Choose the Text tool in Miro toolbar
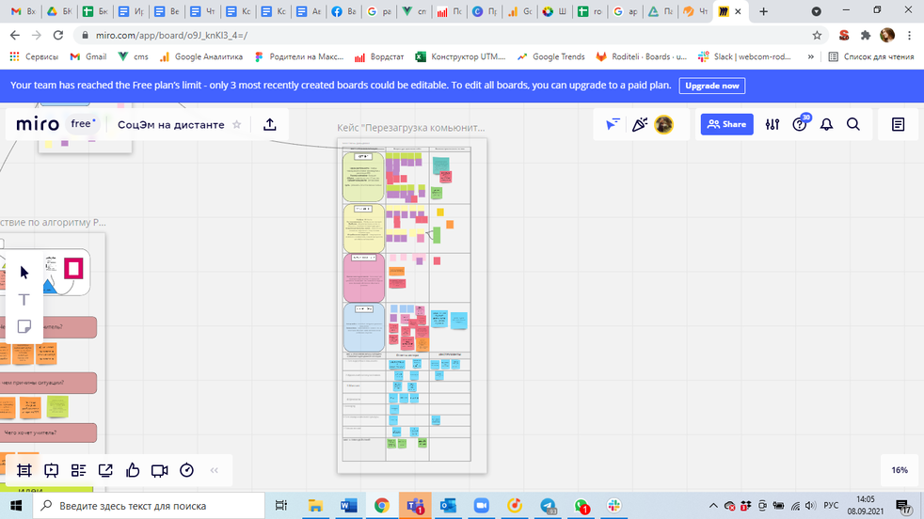This screenshot has height=519, width=924. coord(24,299)
